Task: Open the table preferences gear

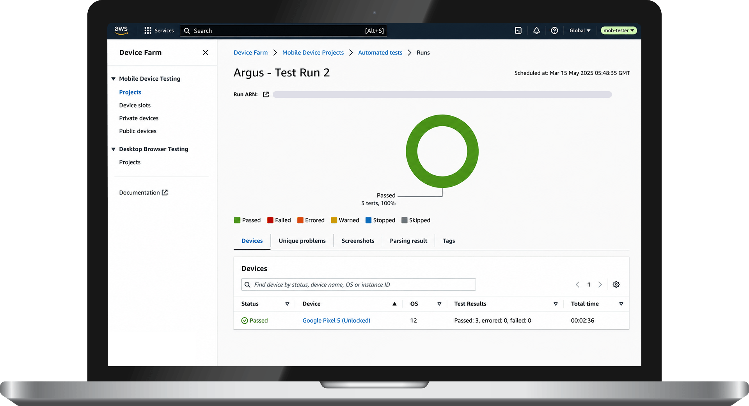Action: tap(616, 284)
